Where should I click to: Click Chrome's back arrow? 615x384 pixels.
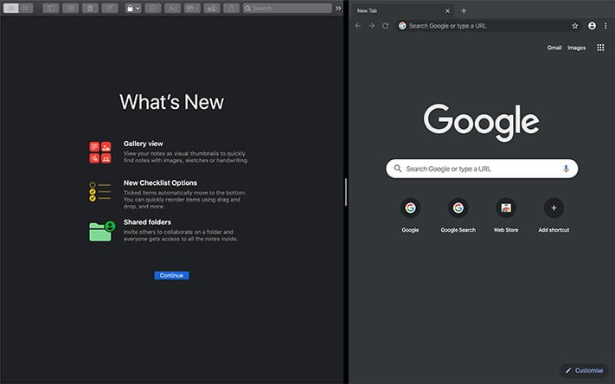pyautogui.click(x=358, y=26)
